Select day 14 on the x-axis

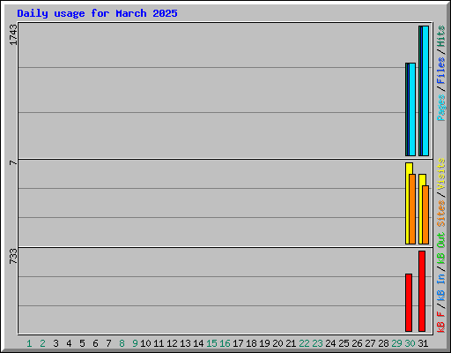click(x=198, y=343)
